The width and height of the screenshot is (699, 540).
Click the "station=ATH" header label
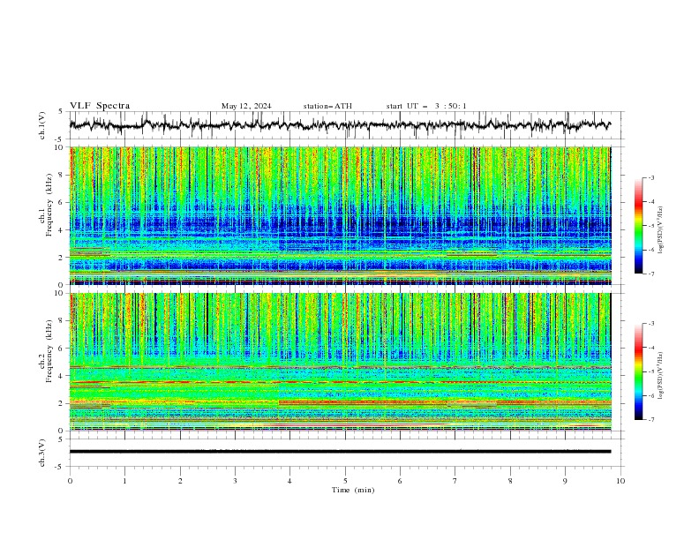[x=327, y=106]
